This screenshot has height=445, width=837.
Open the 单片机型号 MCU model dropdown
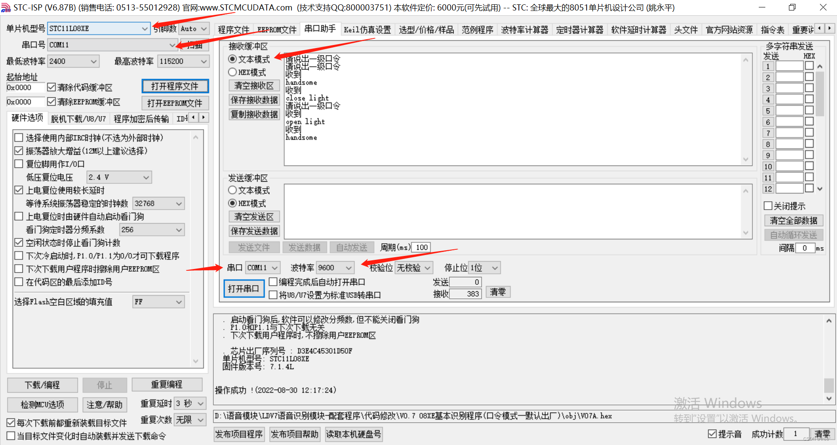(145, 28)
